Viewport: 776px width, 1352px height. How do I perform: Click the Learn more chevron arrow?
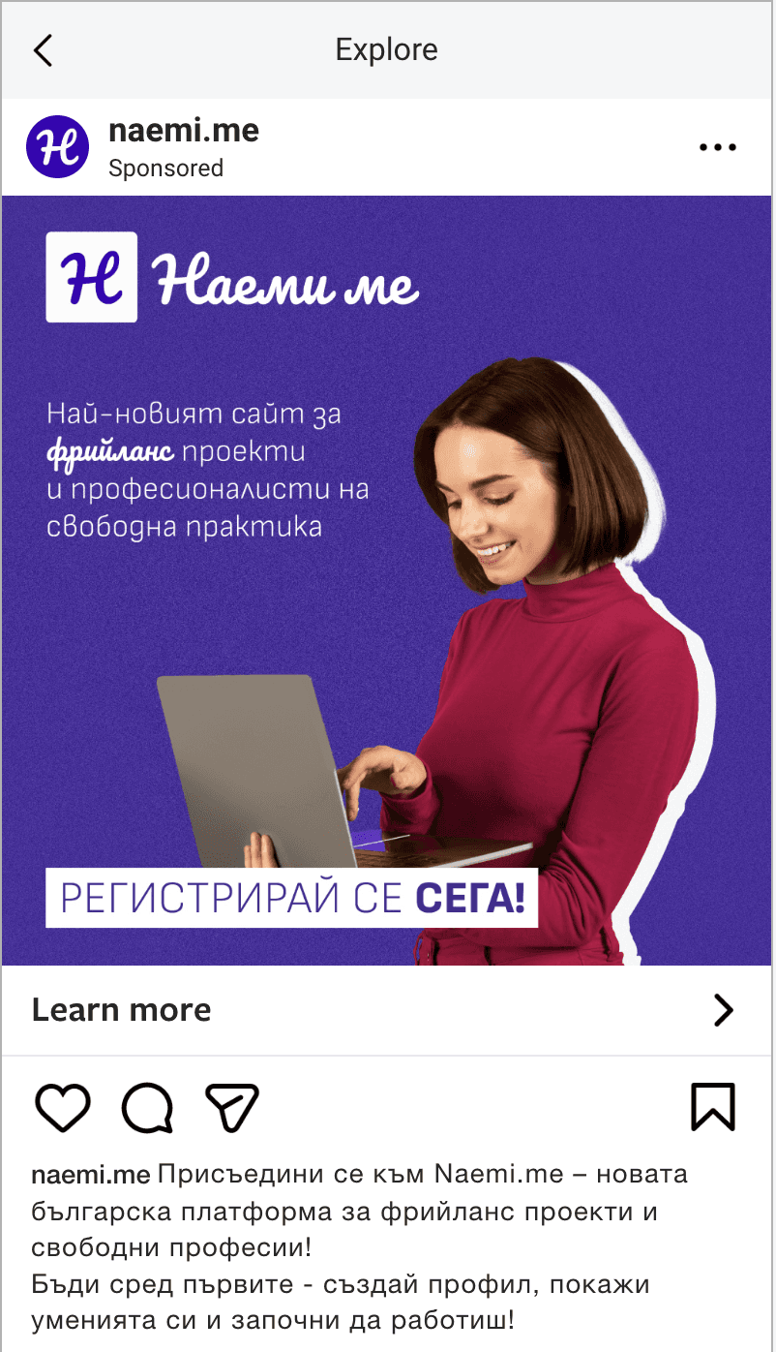(x=724, y=1010)
